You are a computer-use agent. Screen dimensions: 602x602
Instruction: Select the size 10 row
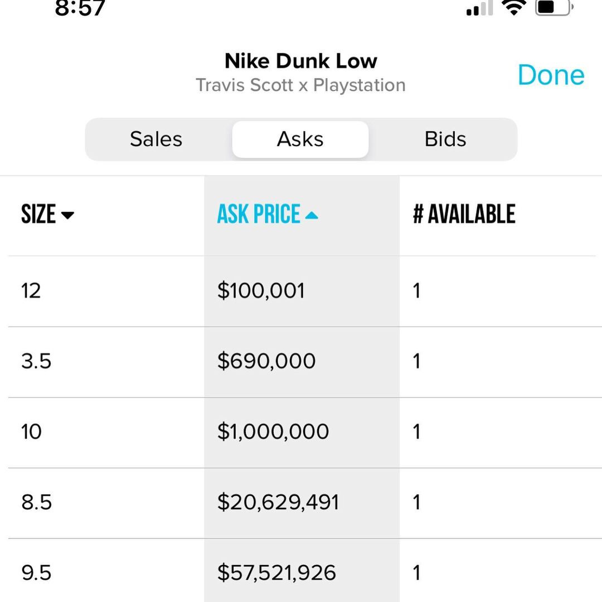pos(301,433)
